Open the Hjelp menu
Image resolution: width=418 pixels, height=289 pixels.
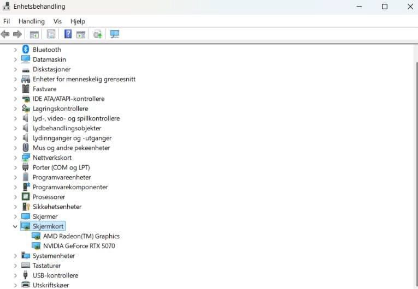click(78, 21)
